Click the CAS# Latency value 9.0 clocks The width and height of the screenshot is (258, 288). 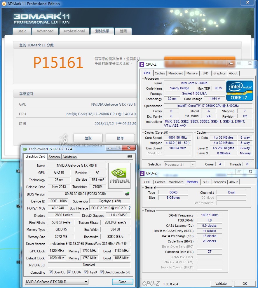[x=209, y=226]
